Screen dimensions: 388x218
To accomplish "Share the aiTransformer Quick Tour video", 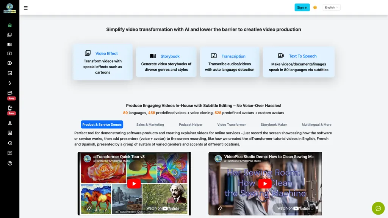I will click(x=89, y=209).
